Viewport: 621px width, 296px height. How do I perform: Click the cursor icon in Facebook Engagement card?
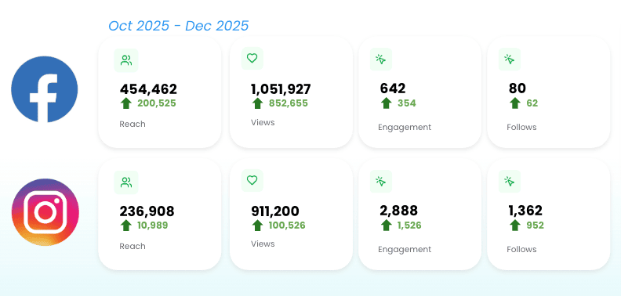pos(381,60)
